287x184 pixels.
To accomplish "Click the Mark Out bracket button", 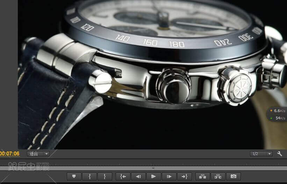I will click(x=105, y=176).
